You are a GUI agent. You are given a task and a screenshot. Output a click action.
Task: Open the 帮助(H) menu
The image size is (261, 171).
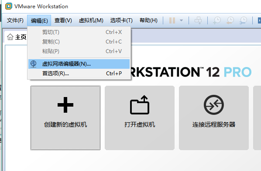point(148,20)
